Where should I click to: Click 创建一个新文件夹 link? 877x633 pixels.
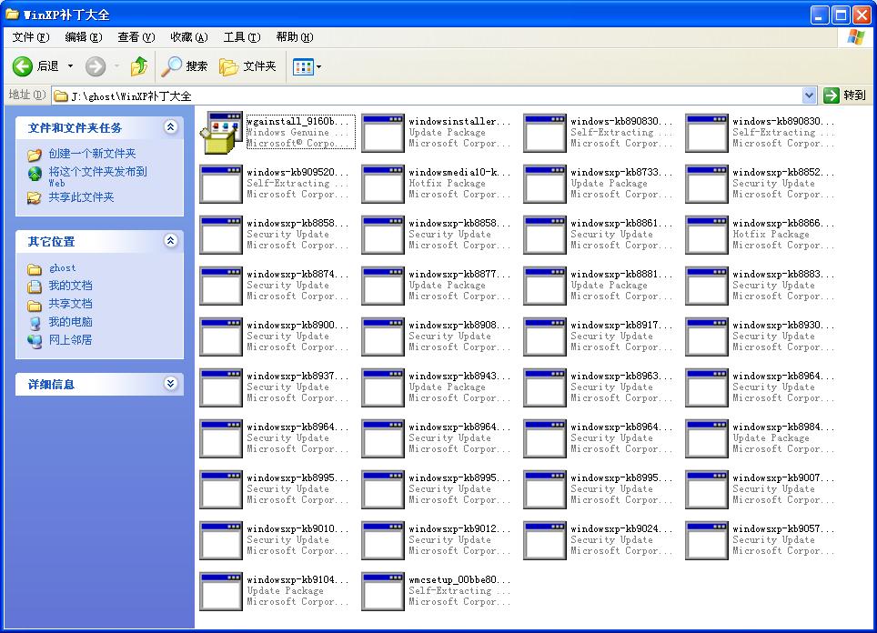[92, 153]
